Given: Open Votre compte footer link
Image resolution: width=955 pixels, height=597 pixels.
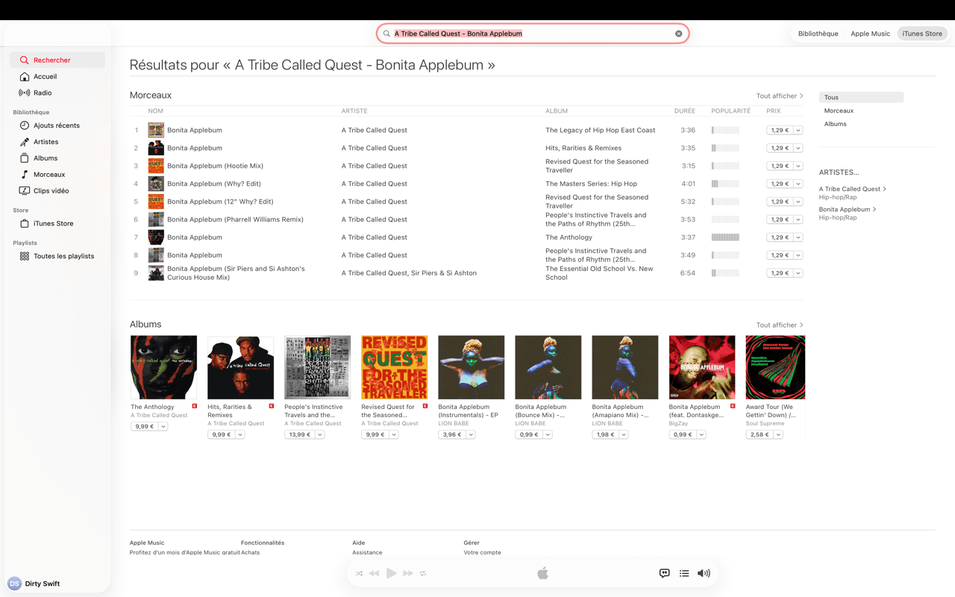Looking at the screenshot, I should (482, 553).
